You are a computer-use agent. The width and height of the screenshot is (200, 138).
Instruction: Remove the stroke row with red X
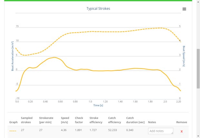(181, 131)
